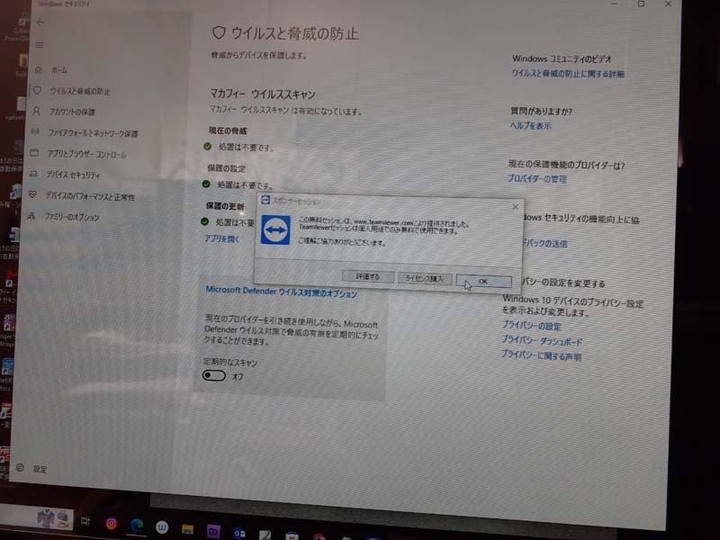The height and width of the screenshot is (540, 720).
Task: Toggle the 定期的なスキャン switch
Action: click(214, 375)
